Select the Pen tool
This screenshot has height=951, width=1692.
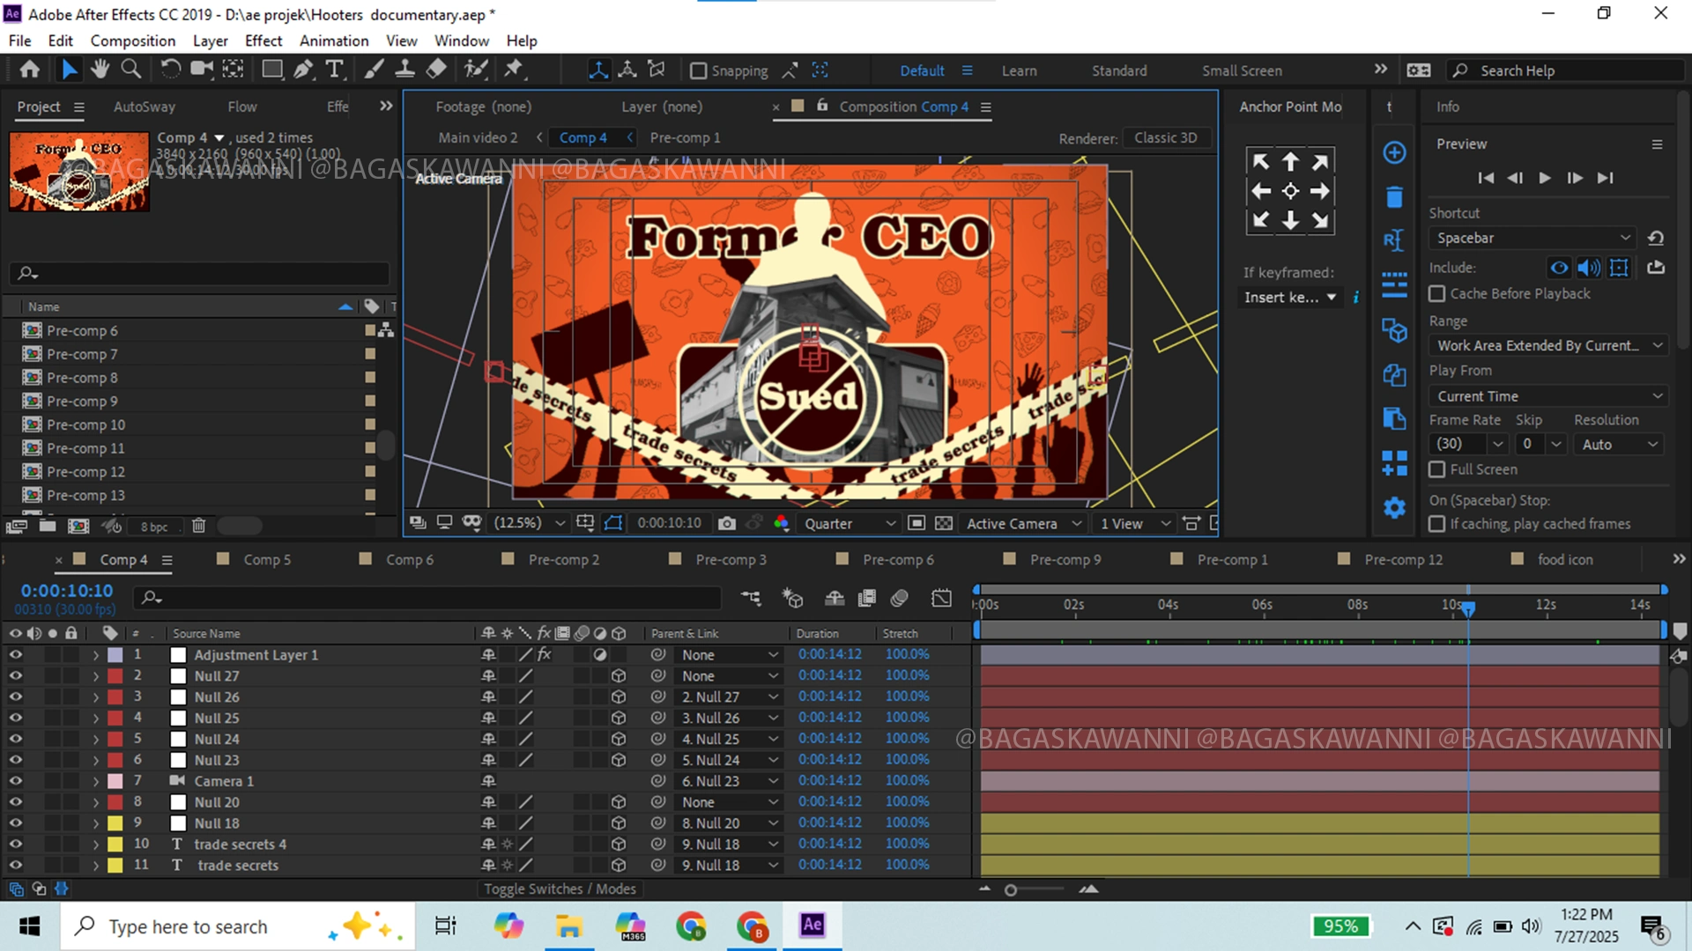point(303,70)
